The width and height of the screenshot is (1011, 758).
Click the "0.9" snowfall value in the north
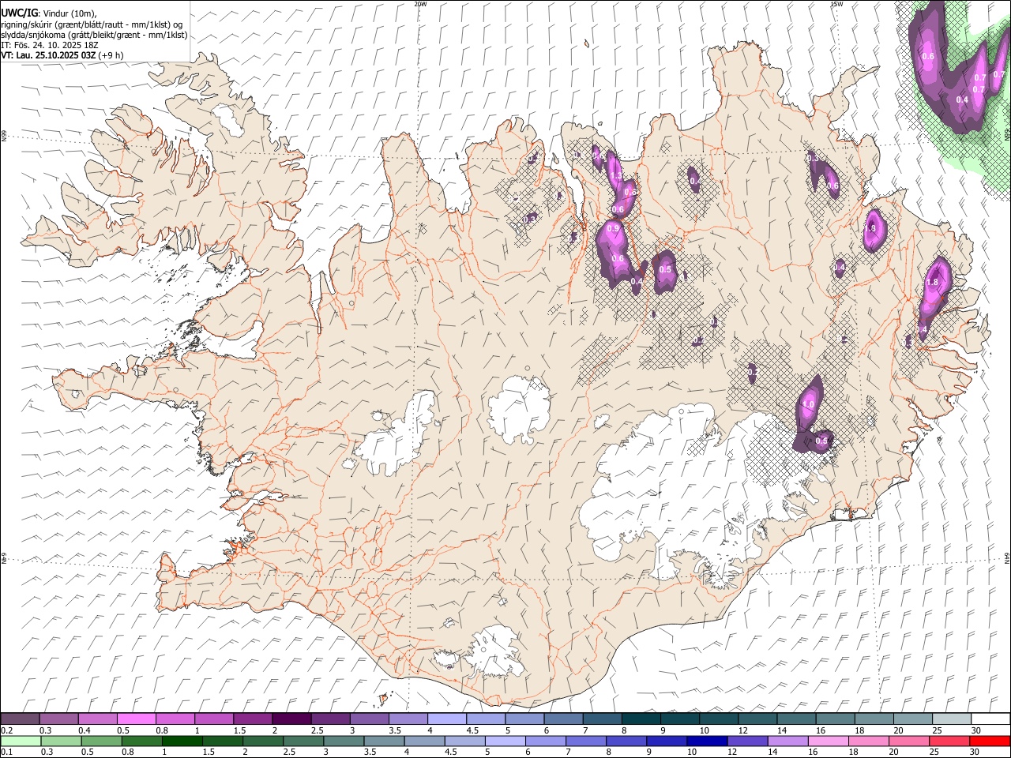click(612, 228)
